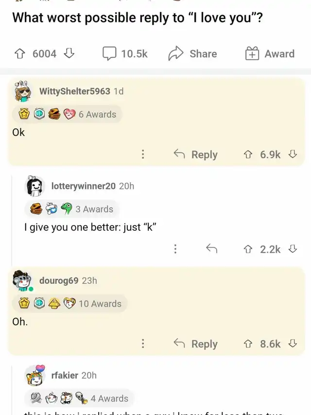Open the 10.5k comments
This screenshot has height=415, width=311.
coord(125,53)
